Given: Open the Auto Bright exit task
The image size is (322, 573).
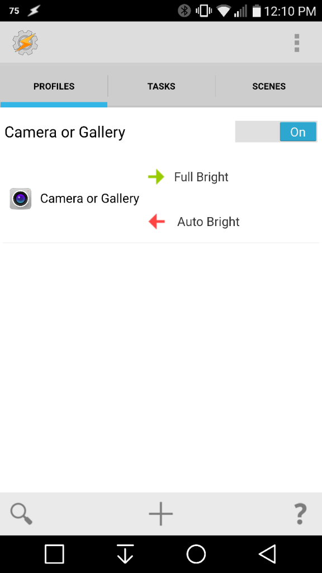Looking at the screenshot, I should point(209,222).
